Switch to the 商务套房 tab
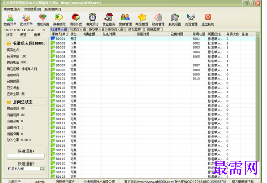Screen dimensions: 267x183 tap(134, 30)
